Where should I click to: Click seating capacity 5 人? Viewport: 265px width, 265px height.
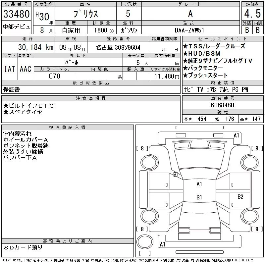pyautogui.click(x=142, y=63)
